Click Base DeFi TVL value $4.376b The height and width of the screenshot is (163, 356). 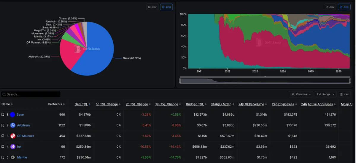(85, 114)
